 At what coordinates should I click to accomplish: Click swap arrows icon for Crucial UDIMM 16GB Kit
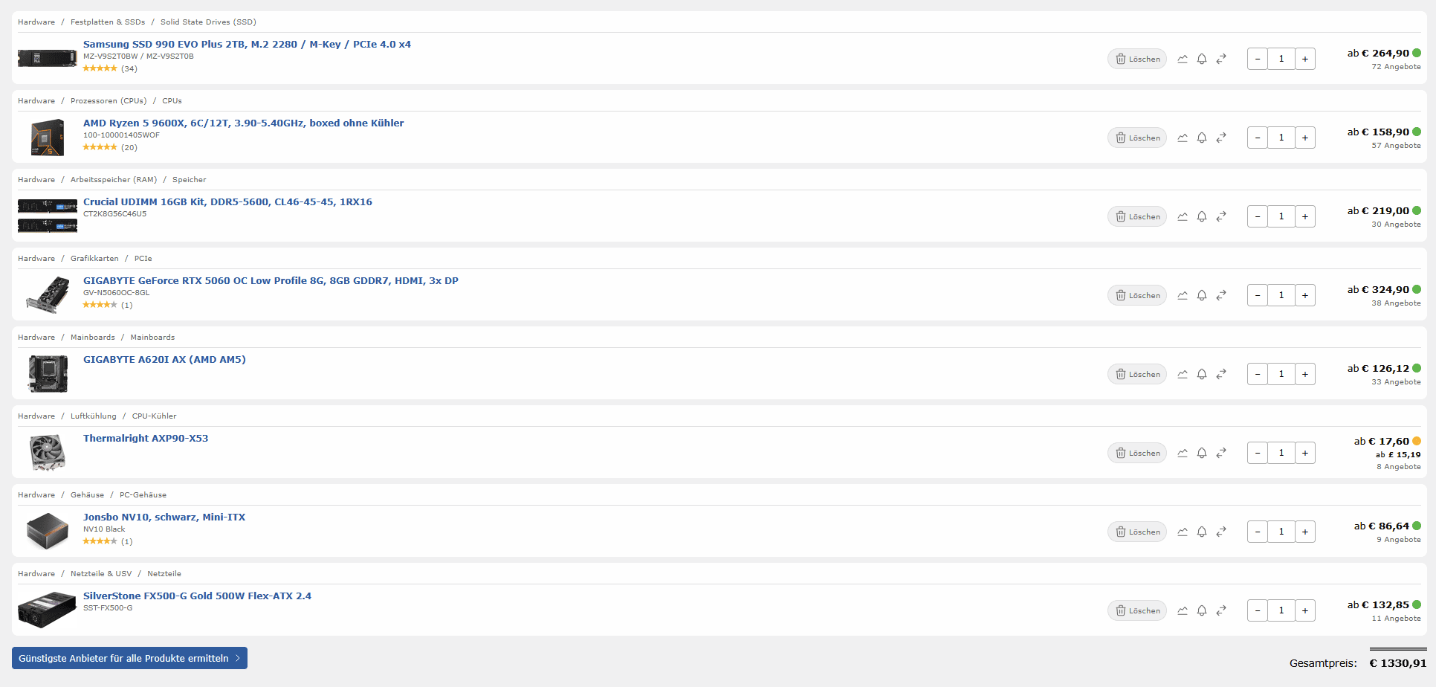tap(1221, 216)
